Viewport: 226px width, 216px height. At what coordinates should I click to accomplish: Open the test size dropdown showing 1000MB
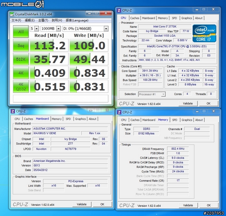pos(50,29)
